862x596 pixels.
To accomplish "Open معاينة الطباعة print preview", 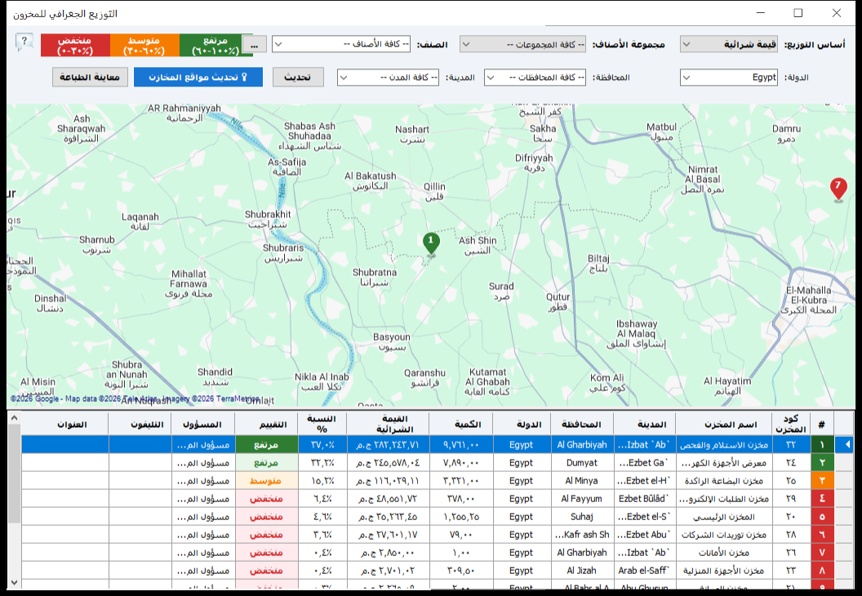I will point(90,77).
